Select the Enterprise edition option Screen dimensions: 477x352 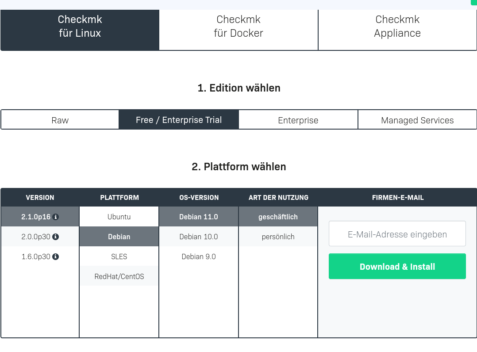pyautogui.click(x=298, y=120)
